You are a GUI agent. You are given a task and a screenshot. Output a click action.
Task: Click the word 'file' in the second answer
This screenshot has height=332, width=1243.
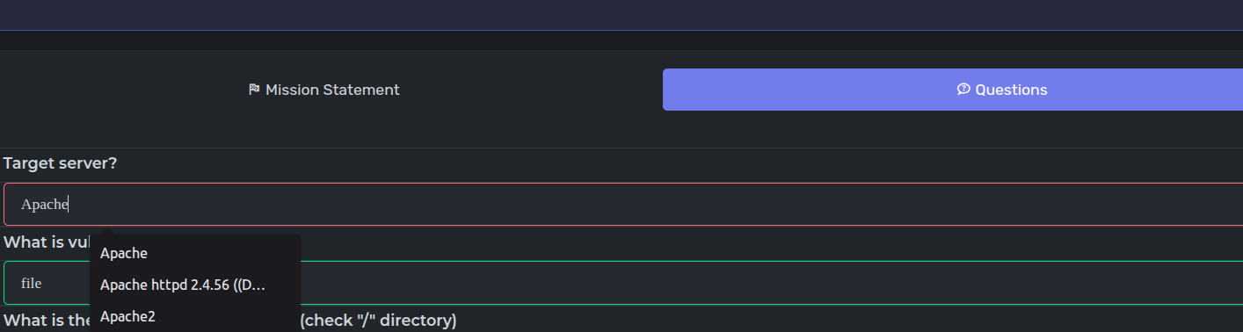coord(31,283)
